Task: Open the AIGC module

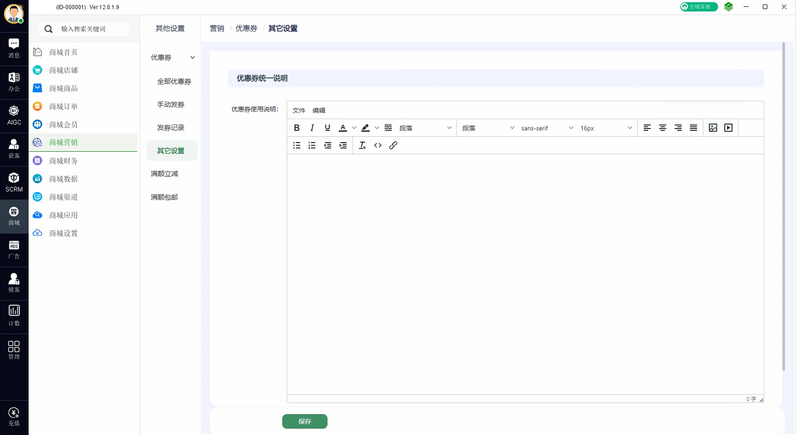Action: [x=14, y=115]
